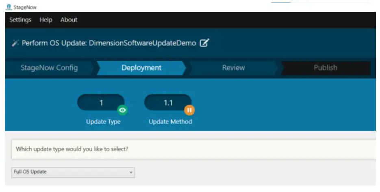Click the Update Method label
380x192 pixels.
170,122
